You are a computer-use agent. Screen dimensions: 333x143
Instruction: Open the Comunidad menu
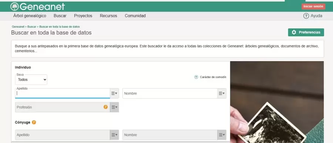(135, 16)
